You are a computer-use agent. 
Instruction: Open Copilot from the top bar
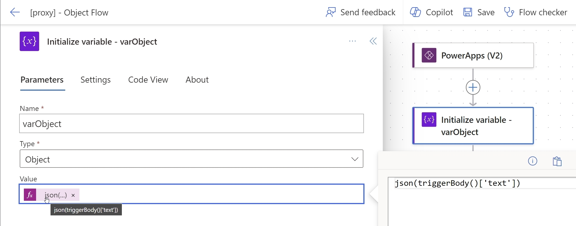click(431, 12)
